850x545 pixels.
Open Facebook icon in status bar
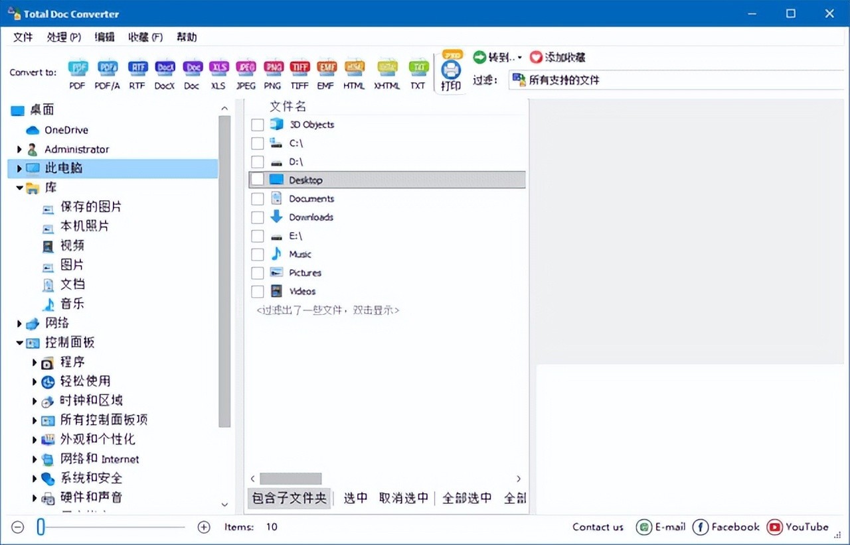pos(700,527)
